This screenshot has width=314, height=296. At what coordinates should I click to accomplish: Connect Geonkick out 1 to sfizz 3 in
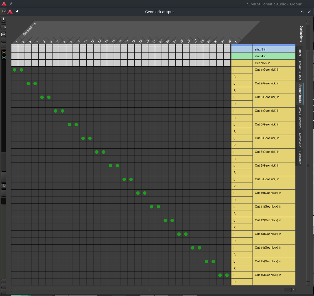(15, 49)
